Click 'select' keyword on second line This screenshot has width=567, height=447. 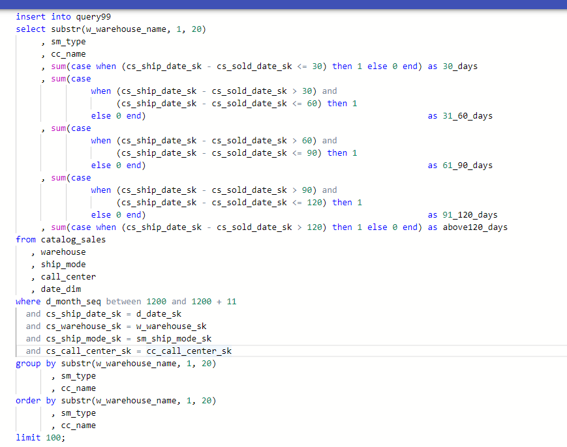(x=31, y=29)
